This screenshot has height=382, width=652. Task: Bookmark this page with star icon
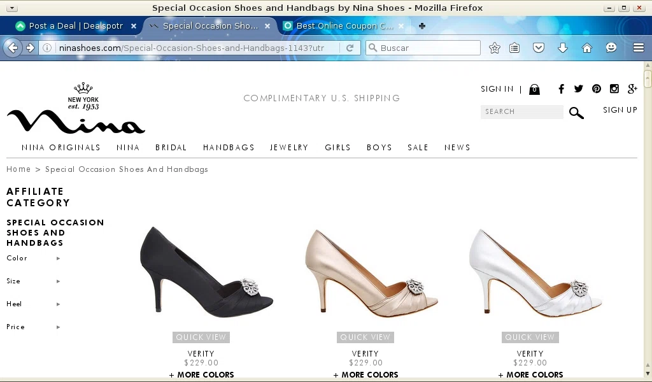coord(494,48)
